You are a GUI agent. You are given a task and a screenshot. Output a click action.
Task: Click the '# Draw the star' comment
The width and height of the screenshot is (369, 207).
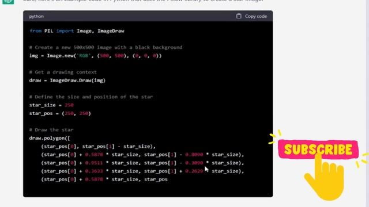coord(51,130)
